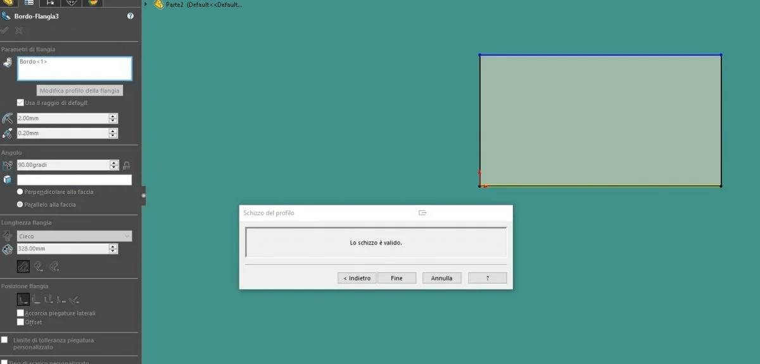
Task: Select the yellow bottom edge of the rectangle
Action: click(602, 186)
